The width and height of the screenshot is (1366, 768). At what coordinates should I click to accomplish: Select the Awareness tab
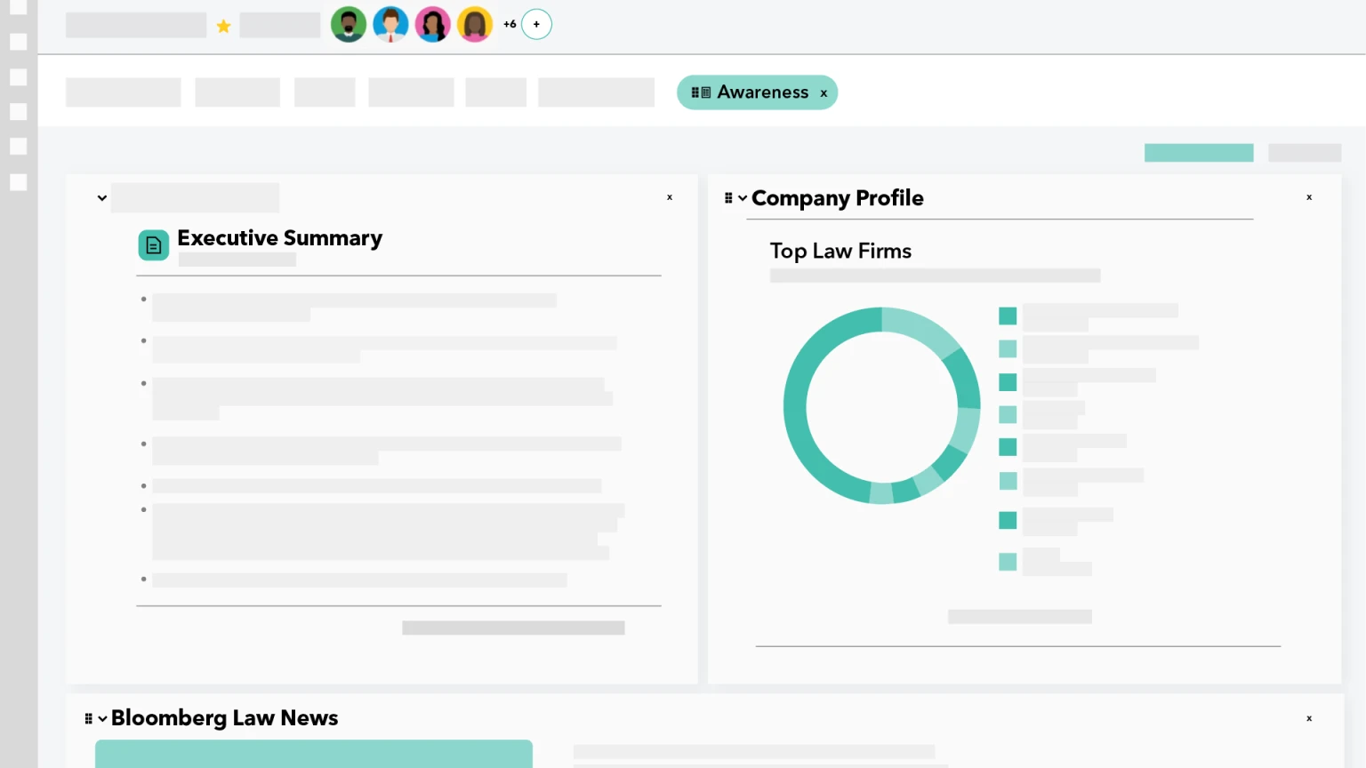point(757,92)
